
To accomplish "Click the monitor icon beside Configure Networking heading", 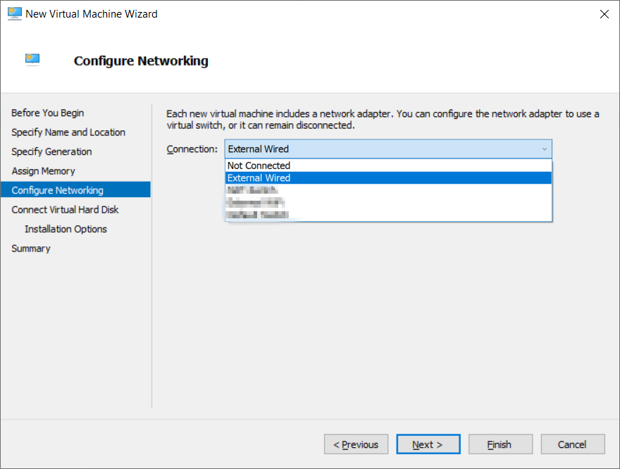I will [x=32, y=60].
